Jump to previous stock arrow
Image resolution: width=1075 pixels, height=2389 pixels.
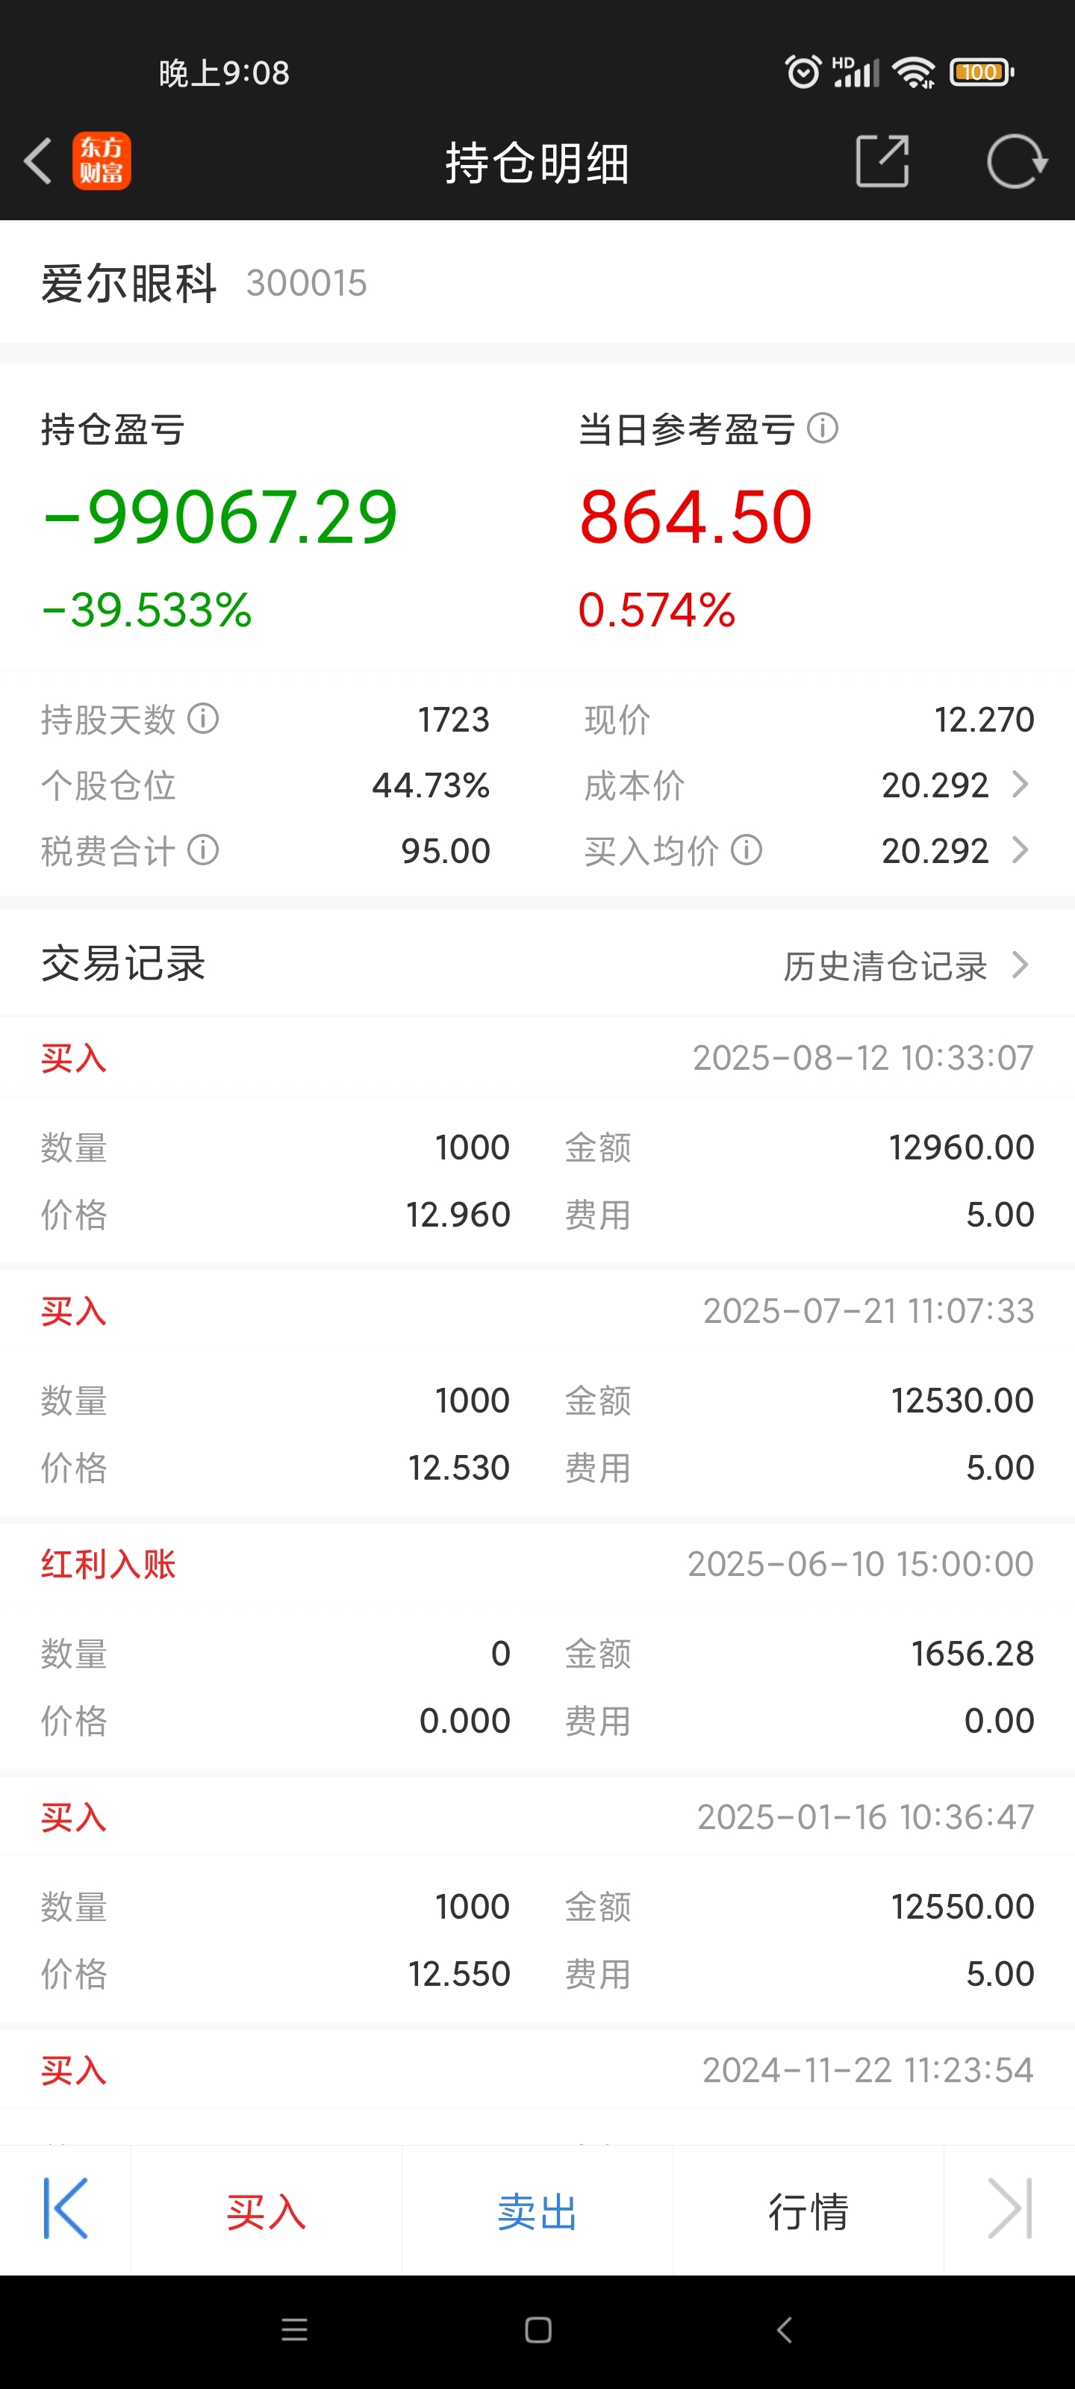[66, 2209]
